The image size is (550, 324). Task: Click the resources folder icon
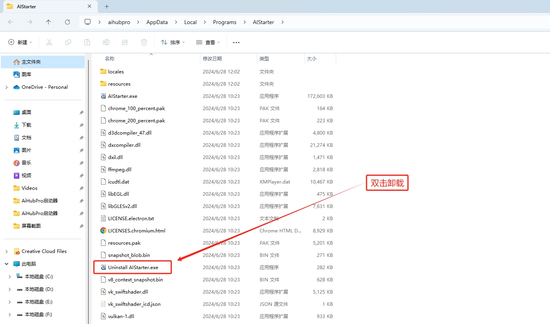click(103, 84)
